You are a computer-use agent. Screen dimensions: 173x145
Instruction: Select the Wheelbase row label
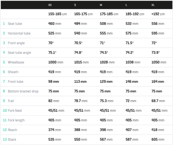tap(16, 62)
